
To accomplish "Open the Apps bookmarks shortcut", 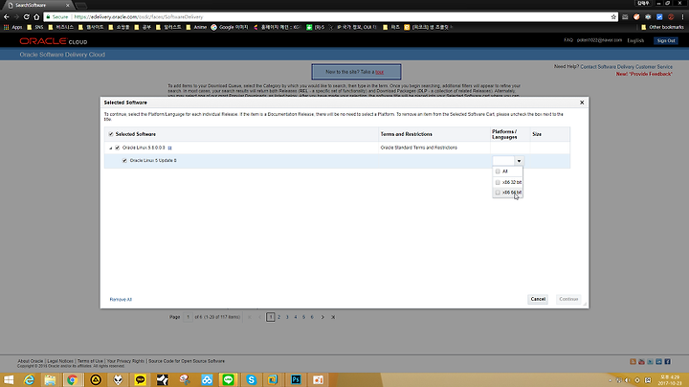I will [x=12, y=27].
